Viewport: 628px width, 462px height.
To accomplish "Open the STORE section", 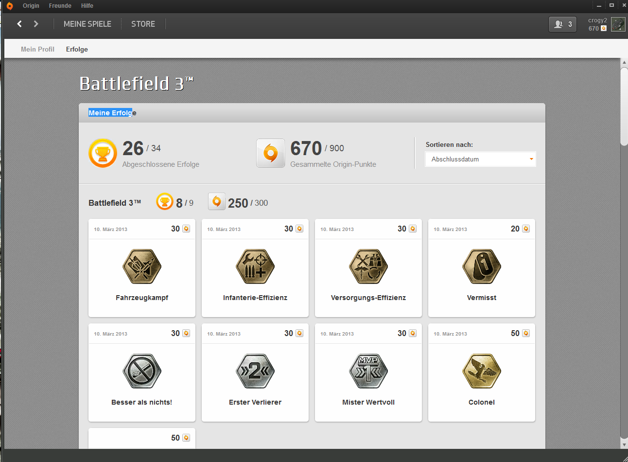I will point(143,24).
